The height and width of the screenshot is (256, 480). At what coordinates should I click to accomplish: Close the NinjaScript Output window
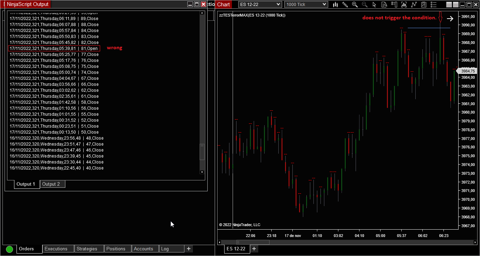[x=203, y=4]
